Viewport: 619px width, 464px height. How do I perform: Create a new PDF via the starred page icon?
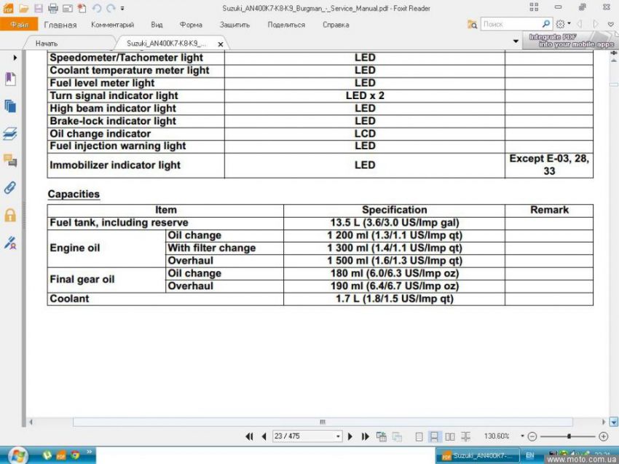coord(82,8)
